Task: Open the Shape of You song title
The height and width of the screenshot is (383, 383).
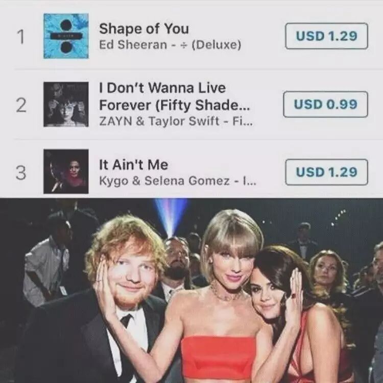Action: tap(144, 29)
